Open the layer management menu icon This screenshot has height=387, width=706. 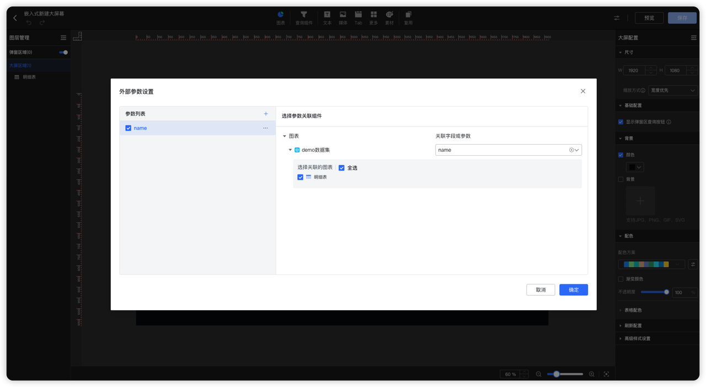63,38
